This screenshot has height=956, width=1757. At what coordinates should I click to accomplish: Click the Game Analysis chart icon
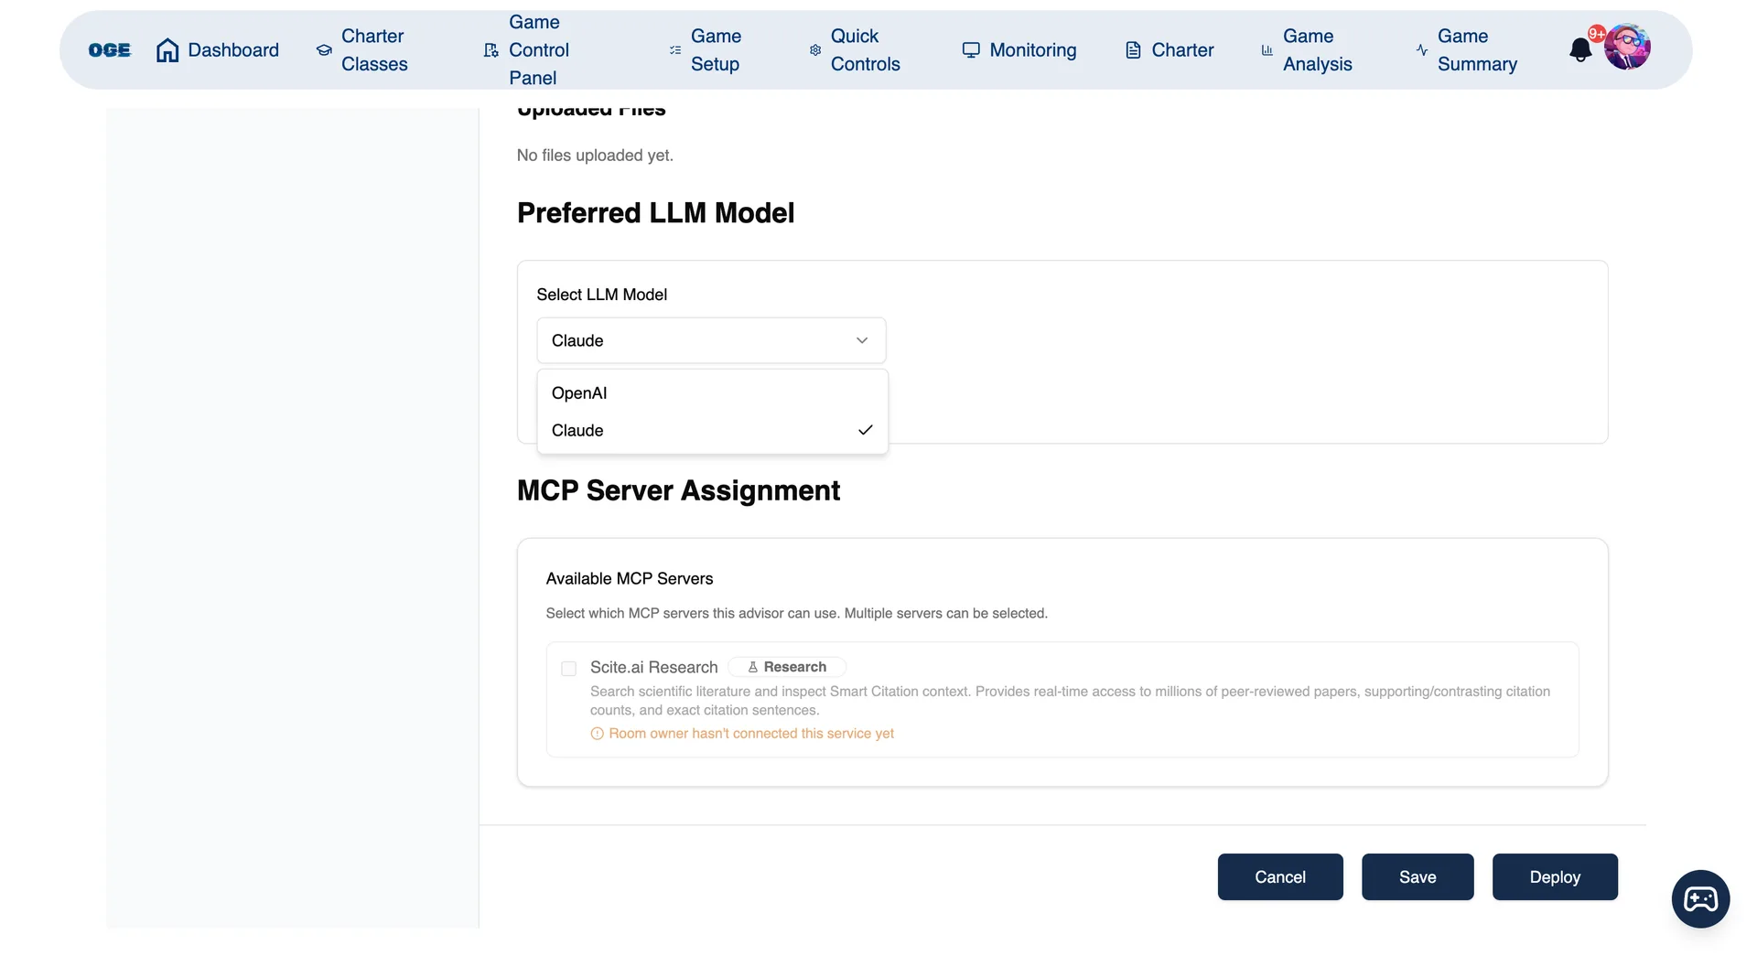pyautogui.click(x=1267, y=50)
